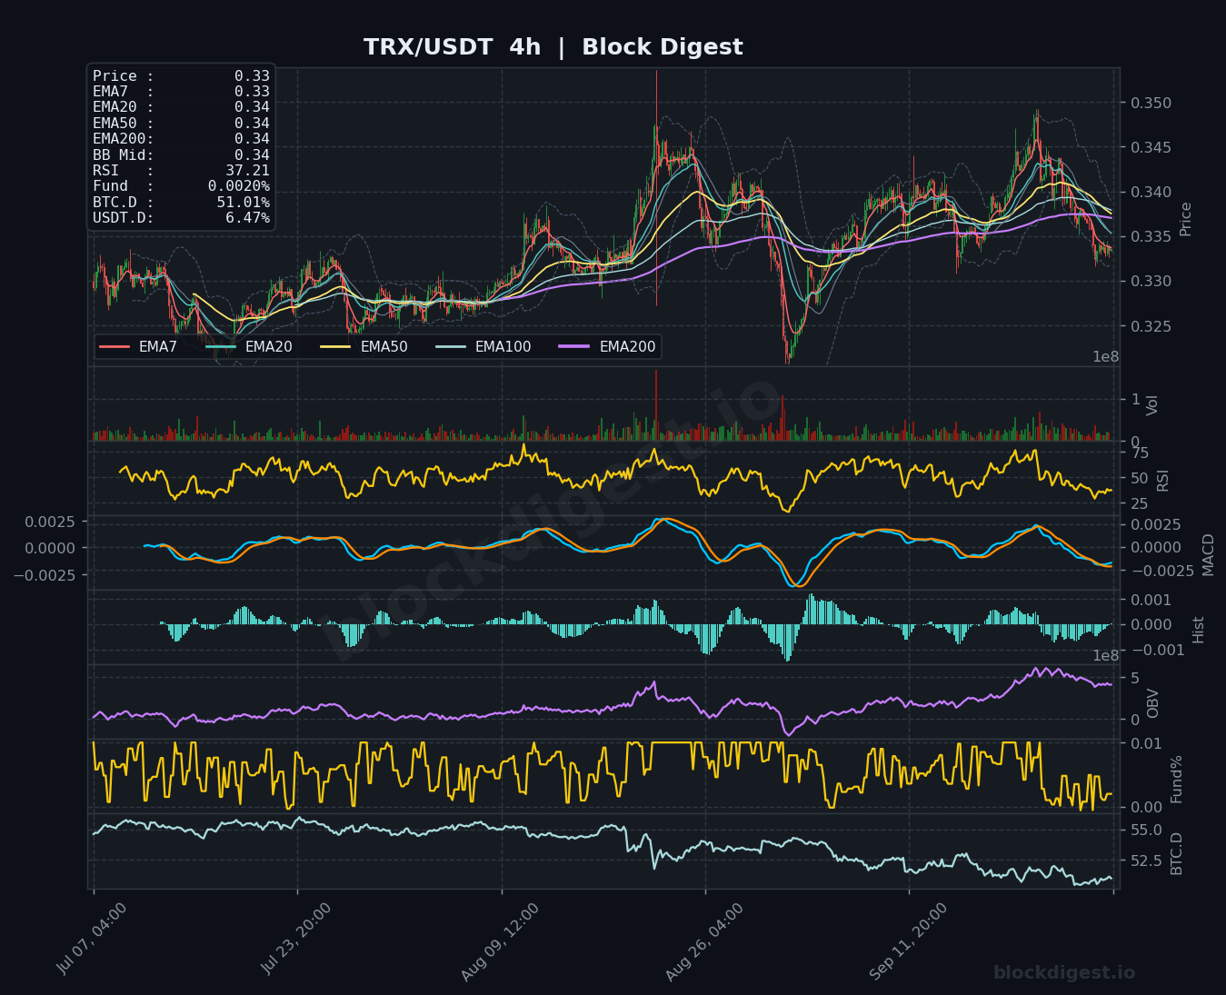Click the 25 tick on the RSI axis
Image resolution: width=1226 pixels, height=995 pixels.
tap(1140, 504)
